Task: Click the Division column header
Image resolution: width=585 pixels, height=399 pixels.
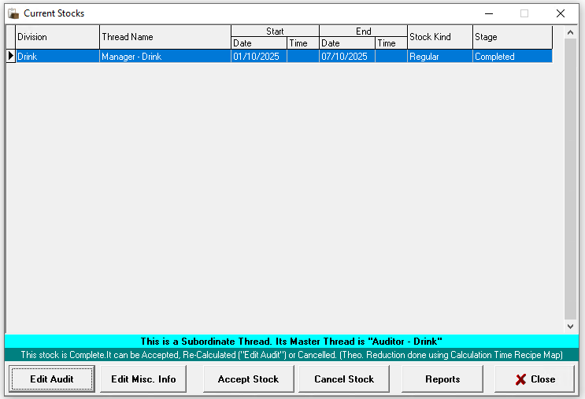Action: (x=57, y=37)
